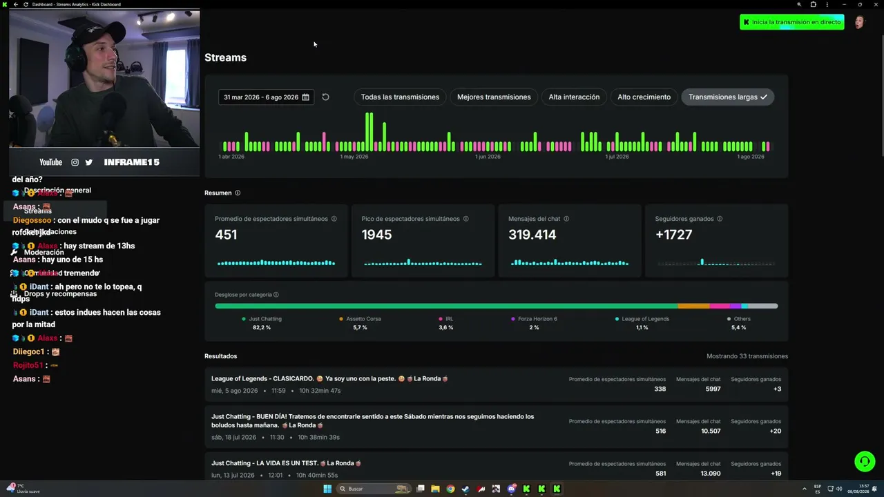Open info icon for Mensajes del chat card
This screenshot has width=884, height=497.
[x=566, y=219]
